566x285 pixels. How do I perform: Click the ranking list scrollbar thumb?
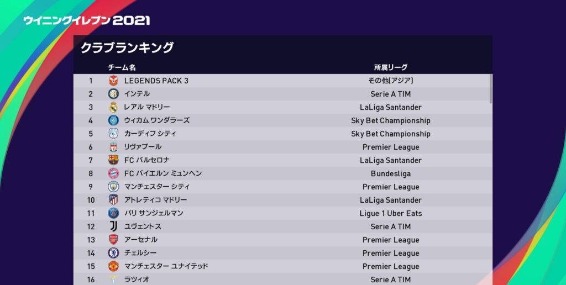coord(490,88)
